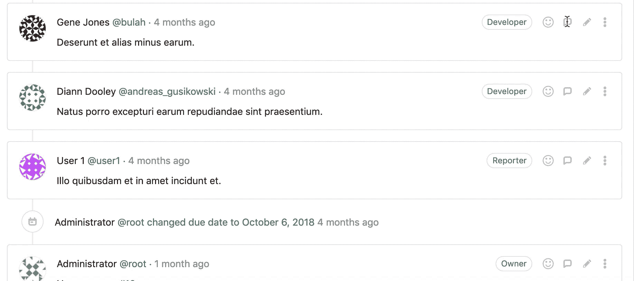Open more actions menu on Diann Dooley's comment
Image resolution: width=634 pixels, height=281 pixels.
[x=605, y=91]
